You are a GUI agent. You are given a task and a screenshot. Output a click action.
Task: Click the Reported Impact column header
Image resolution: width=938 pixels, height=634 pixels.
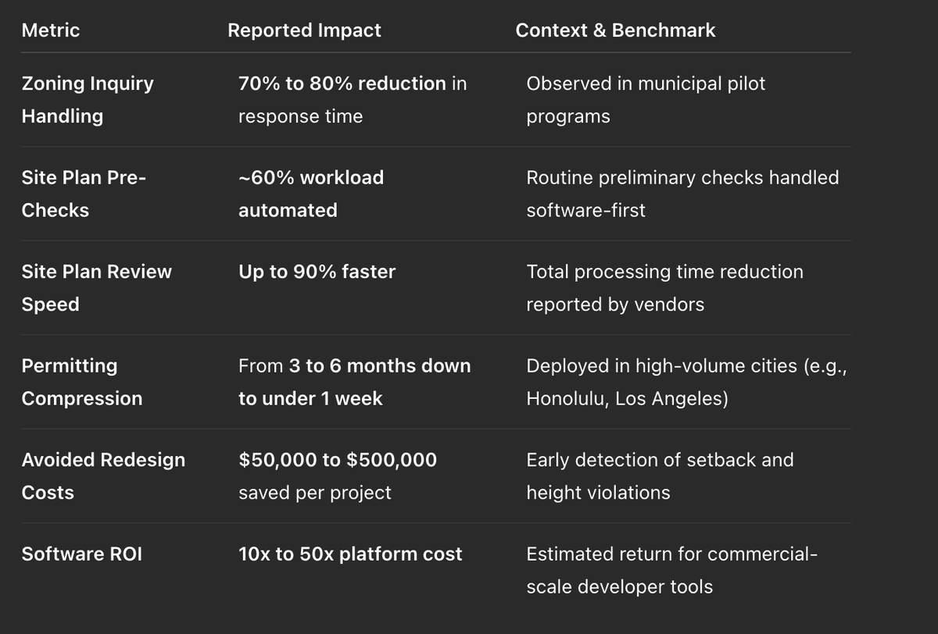click(304, 30)
